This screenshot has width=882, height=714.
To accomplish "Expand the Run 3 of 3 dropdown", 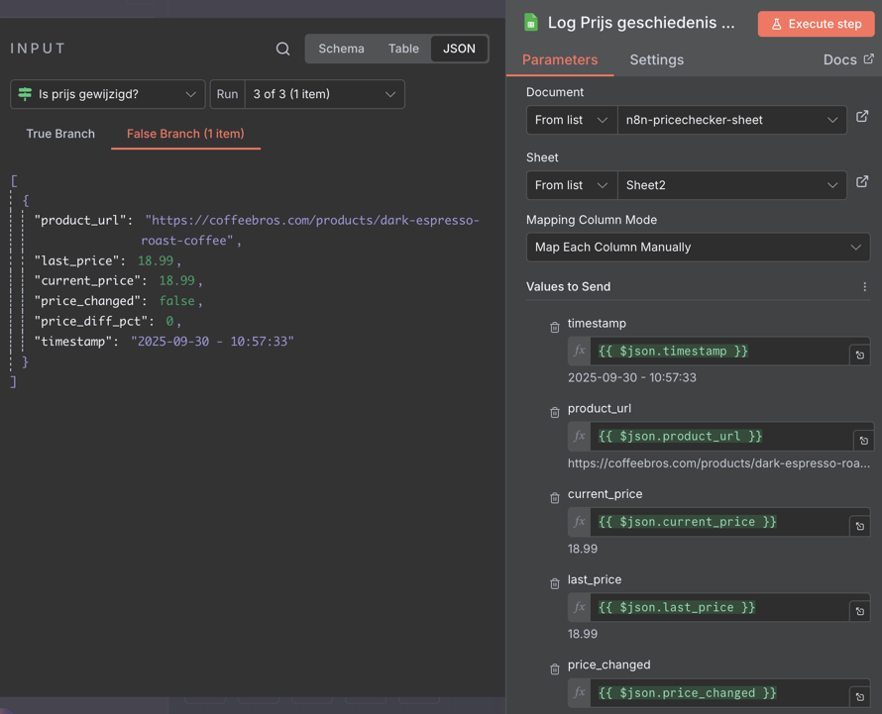I will (x=324, y=94).
